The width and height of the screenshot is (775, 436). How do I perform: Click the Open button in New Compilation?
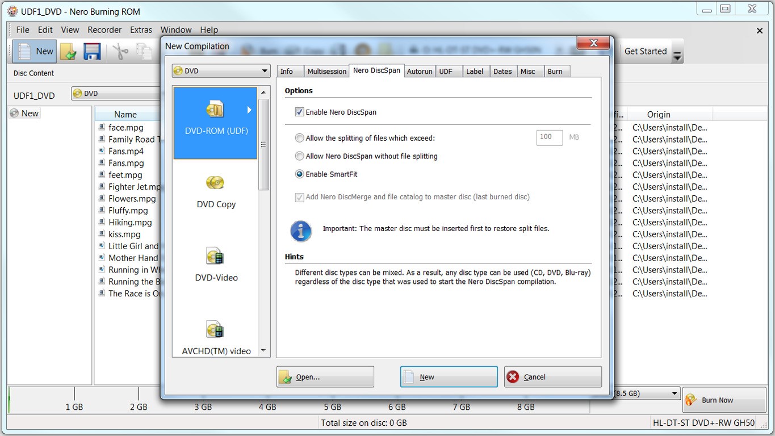click(324, 376)
